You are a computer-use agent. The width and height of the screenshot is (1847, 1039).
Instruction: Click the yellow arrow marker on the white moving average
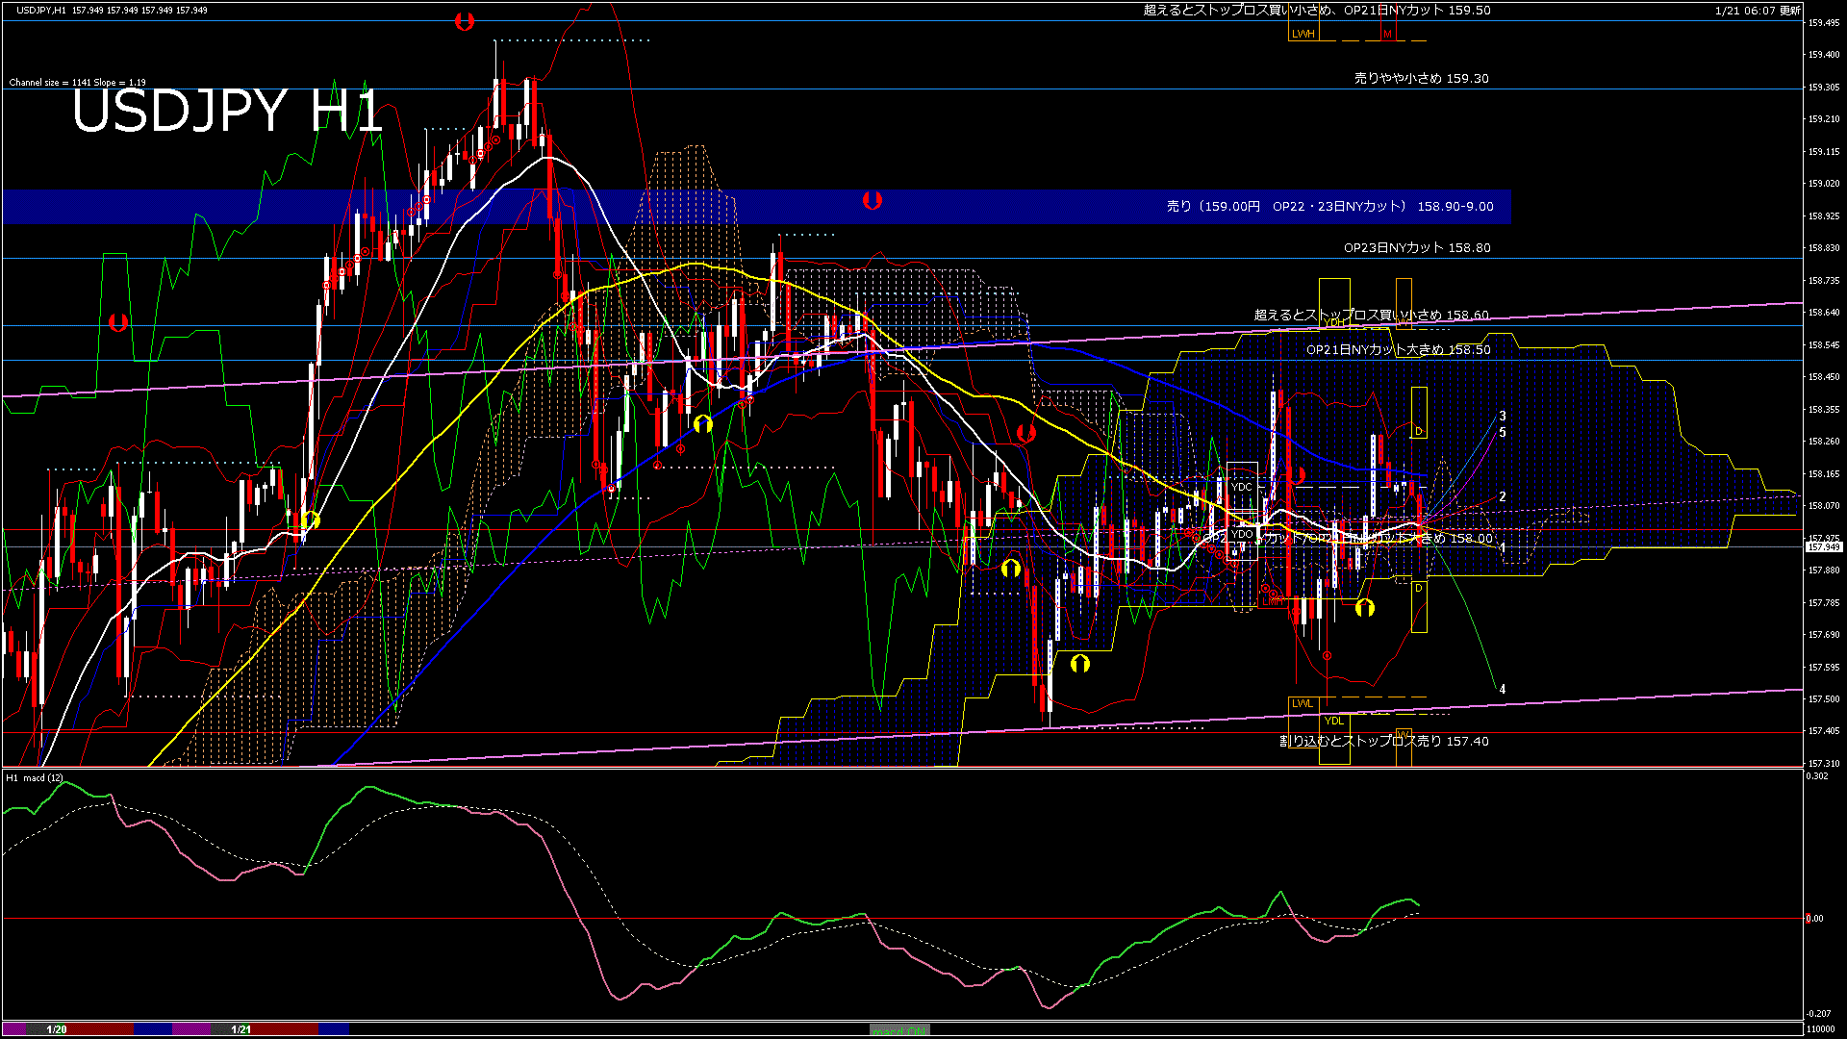coord(310,520)
